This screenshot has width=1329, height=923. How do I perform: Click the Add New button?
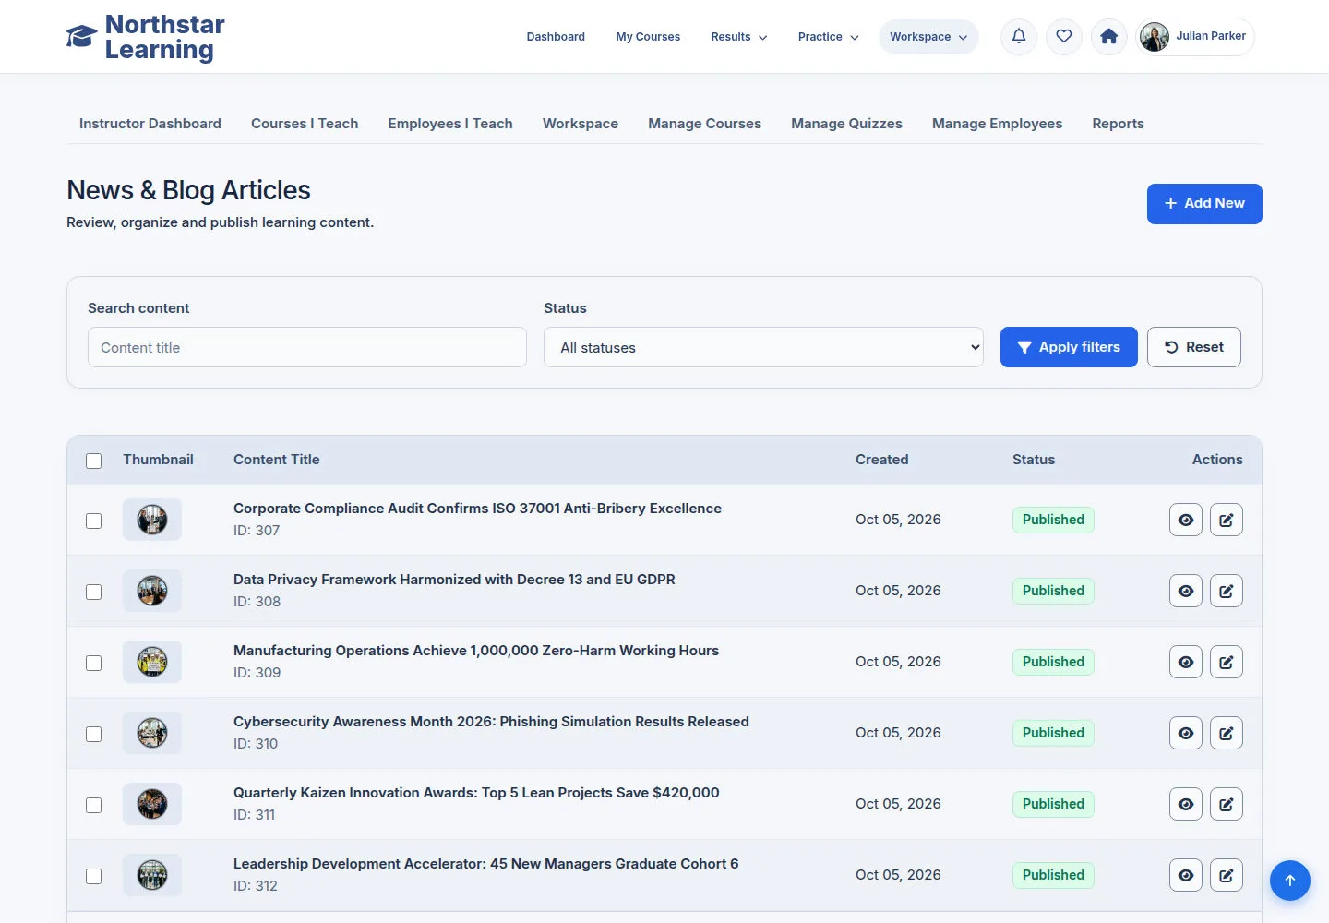coord(1204,203)
